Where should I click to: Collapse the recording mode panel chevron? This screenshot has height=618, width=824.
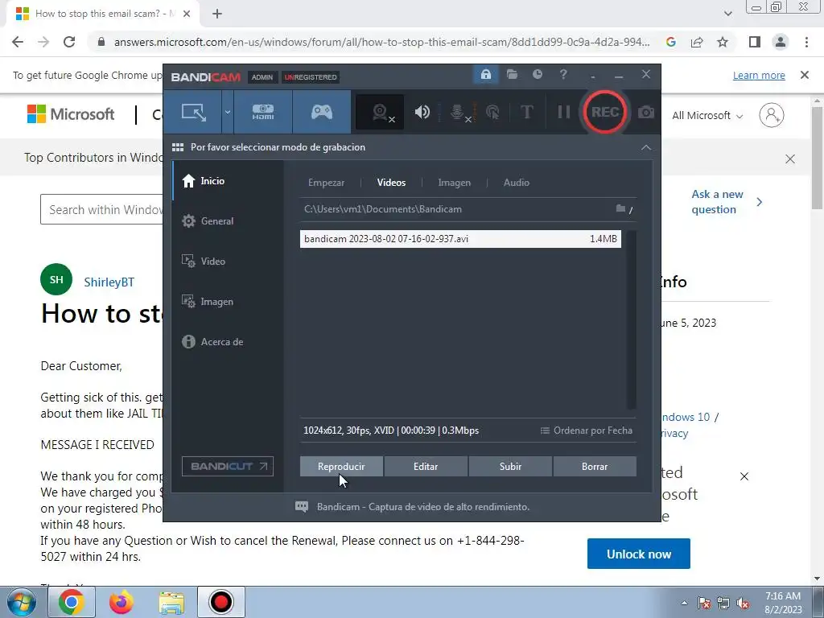tap(646, 148)
